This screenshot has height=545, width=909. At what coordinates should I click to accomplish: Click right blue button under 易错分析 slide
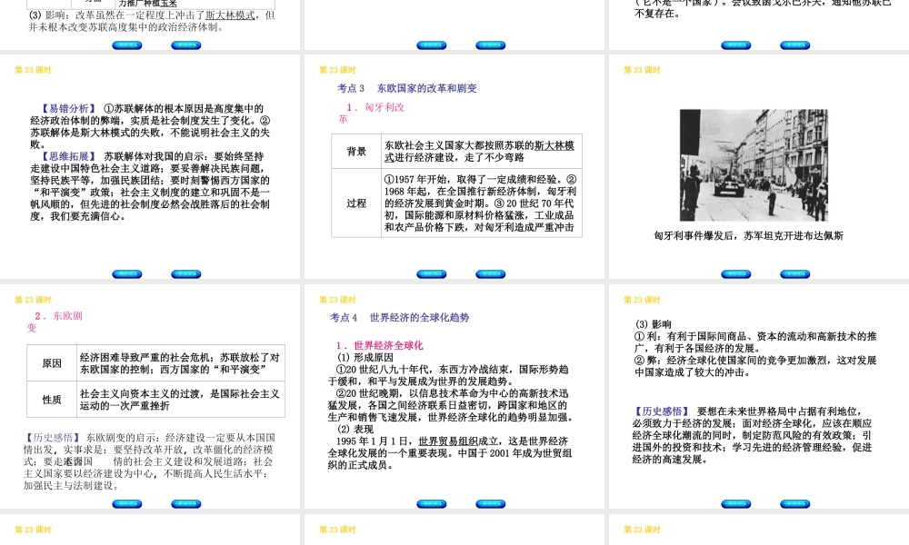[186, 274]
